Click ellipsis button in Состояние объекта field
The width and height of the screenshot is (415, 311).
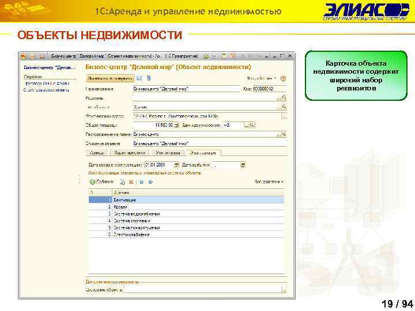point(284,290)
